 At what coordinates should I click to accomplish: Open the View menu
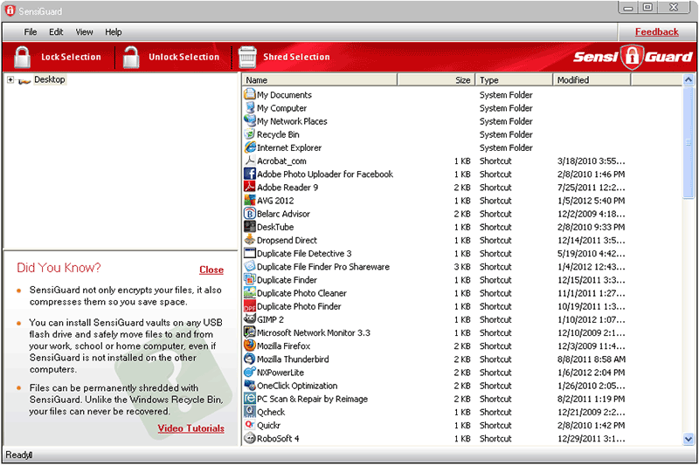84,32
